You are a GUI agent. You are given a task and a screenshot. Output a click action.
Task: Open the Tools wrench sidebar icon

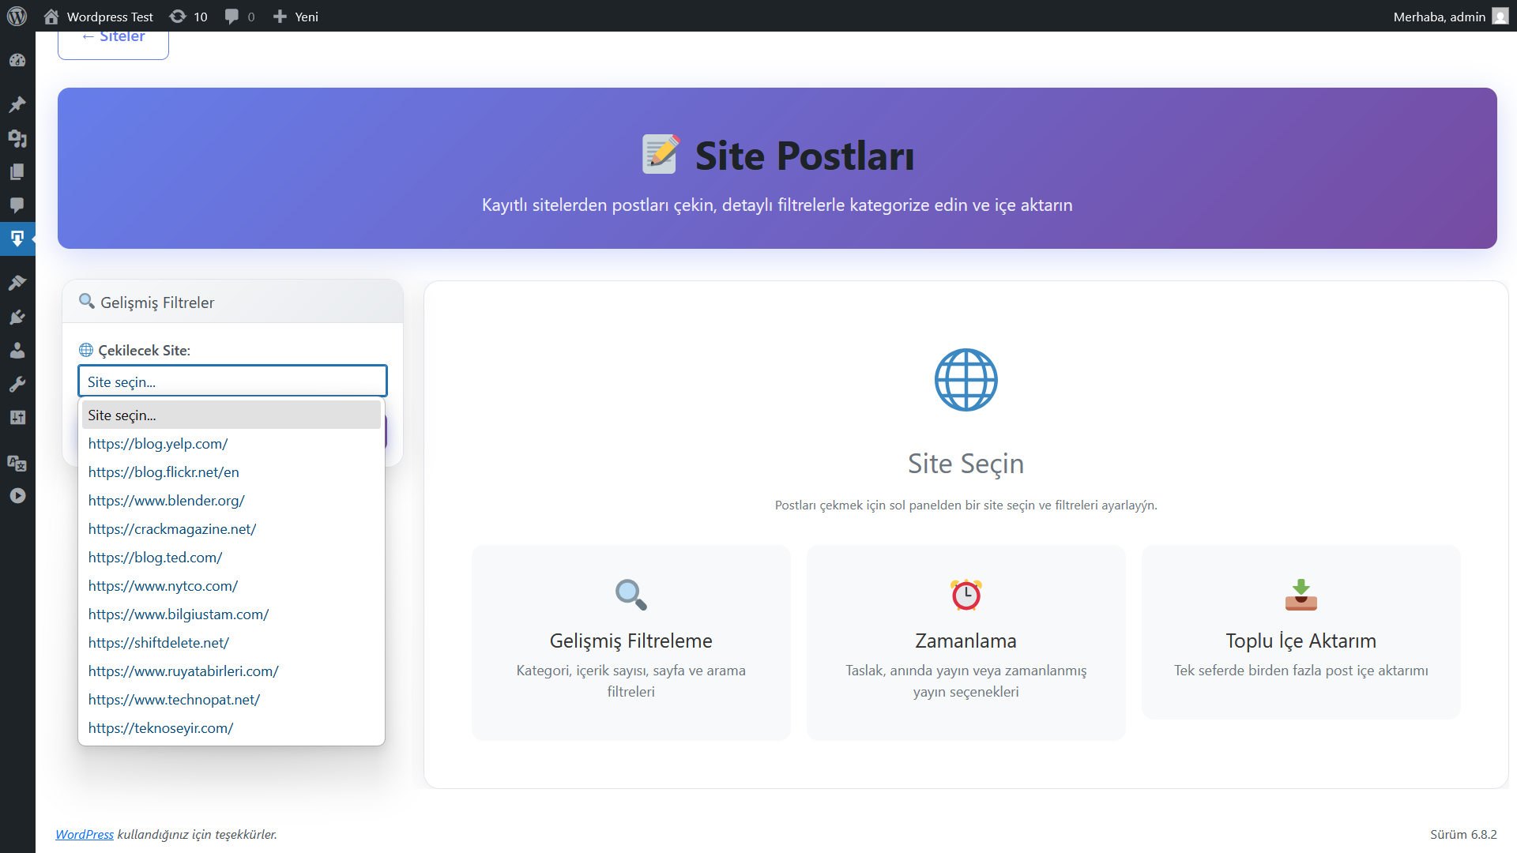[17, 384]
